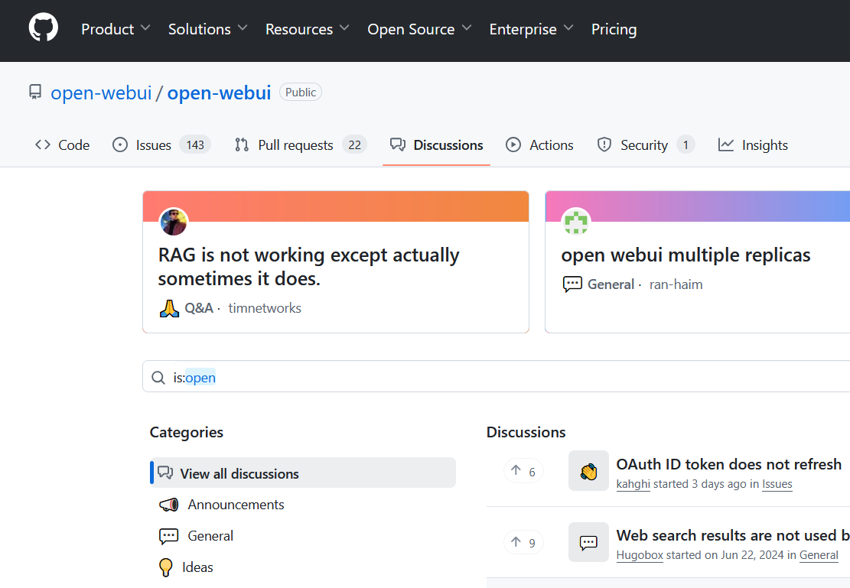The height and width of the screenshot is (588, 850).
Task: Select View all discussions category
Action: pyautogui.click(x=303, y=473)
